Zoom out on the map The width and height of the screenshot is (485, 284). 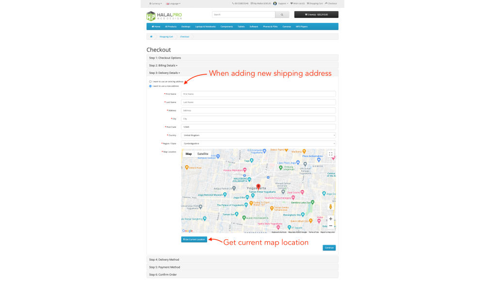[x=331, y=226]
